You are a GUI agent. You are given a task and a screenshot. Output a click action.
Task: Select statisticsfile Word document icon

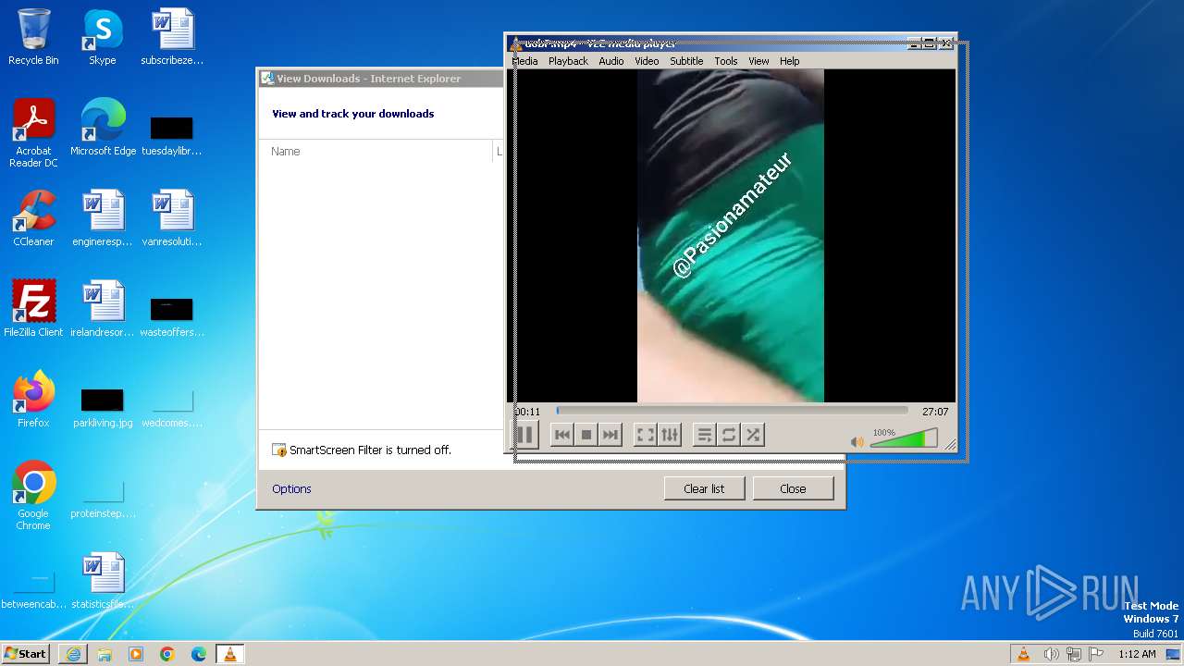point(102,581)
